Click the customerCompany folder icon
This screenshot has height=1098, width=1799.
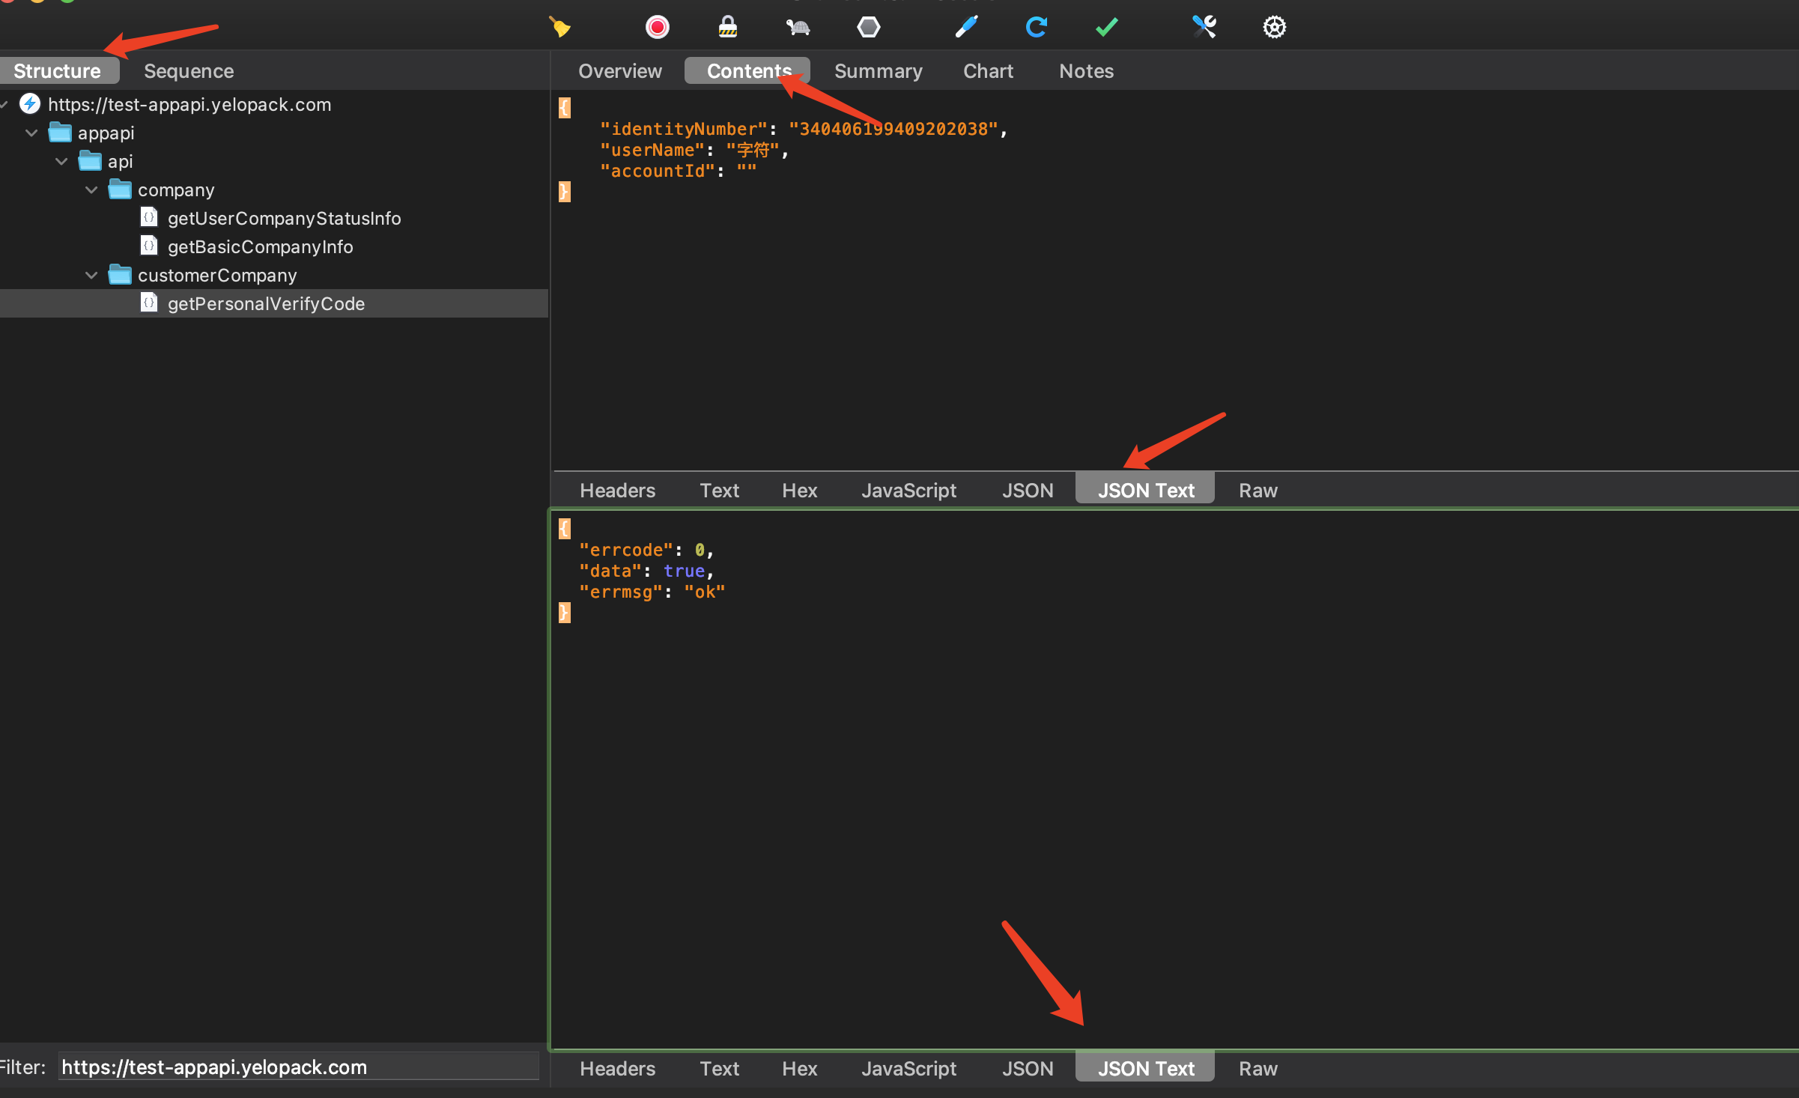coord(120,275)
